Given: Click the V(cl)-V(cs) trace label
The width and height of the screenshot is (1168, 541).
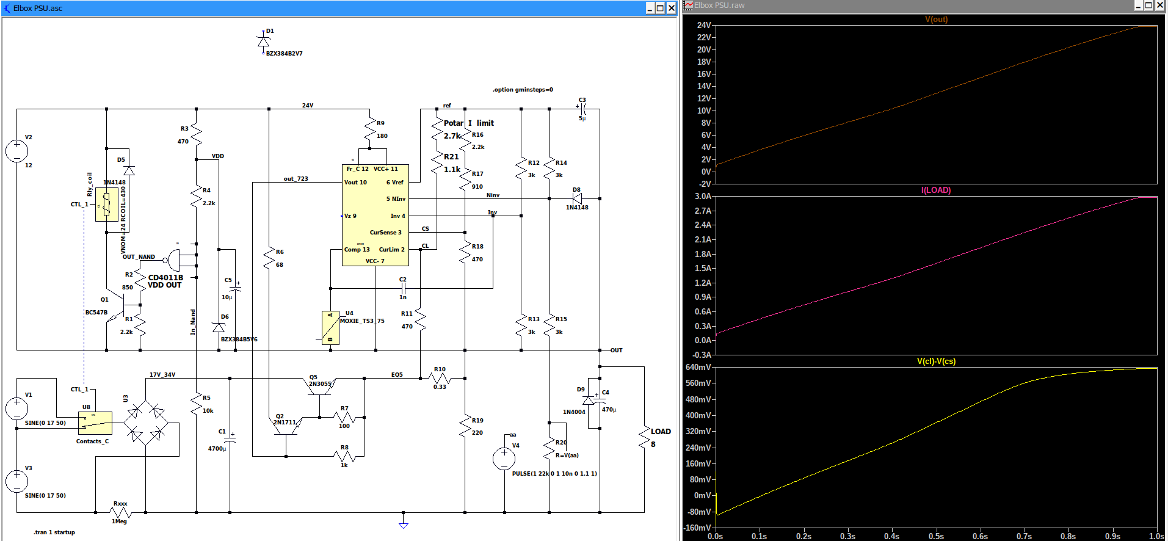Looking at the screenshot, I should click(936, 361).
